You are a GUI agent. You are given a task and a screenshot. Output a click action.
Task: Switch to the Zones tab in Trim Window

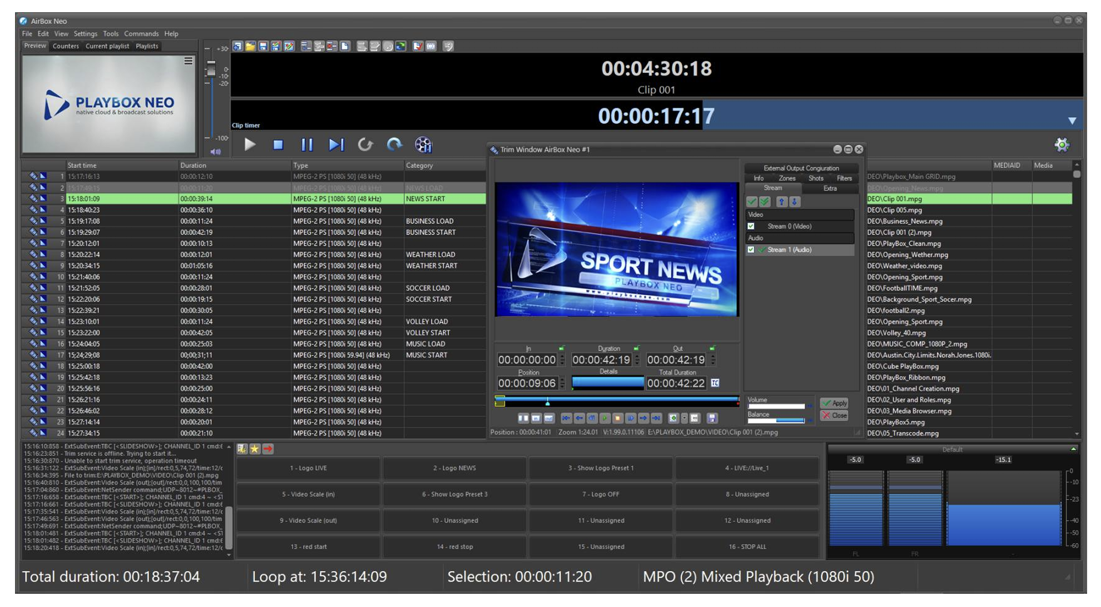coord(787,178)
